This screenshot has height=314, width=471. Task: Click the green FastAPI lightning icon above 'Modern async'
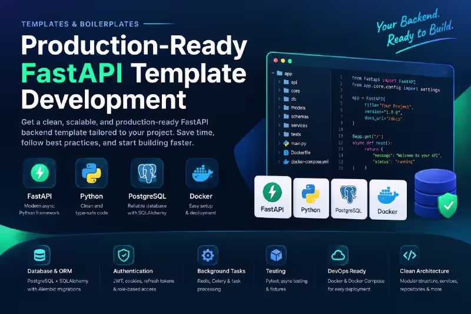coord(39,173)
